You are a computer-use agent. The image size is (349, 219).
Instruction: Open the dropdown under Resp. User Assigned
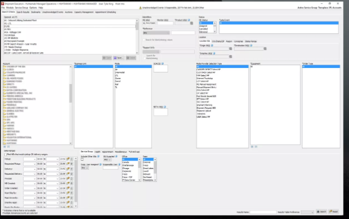84,168
